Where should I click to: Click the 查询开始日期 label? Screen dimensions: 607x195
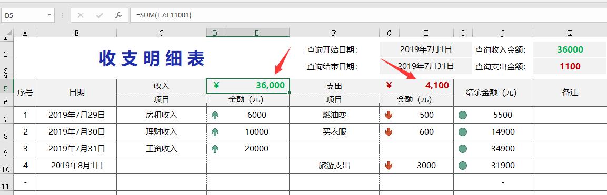click(332, 50)
